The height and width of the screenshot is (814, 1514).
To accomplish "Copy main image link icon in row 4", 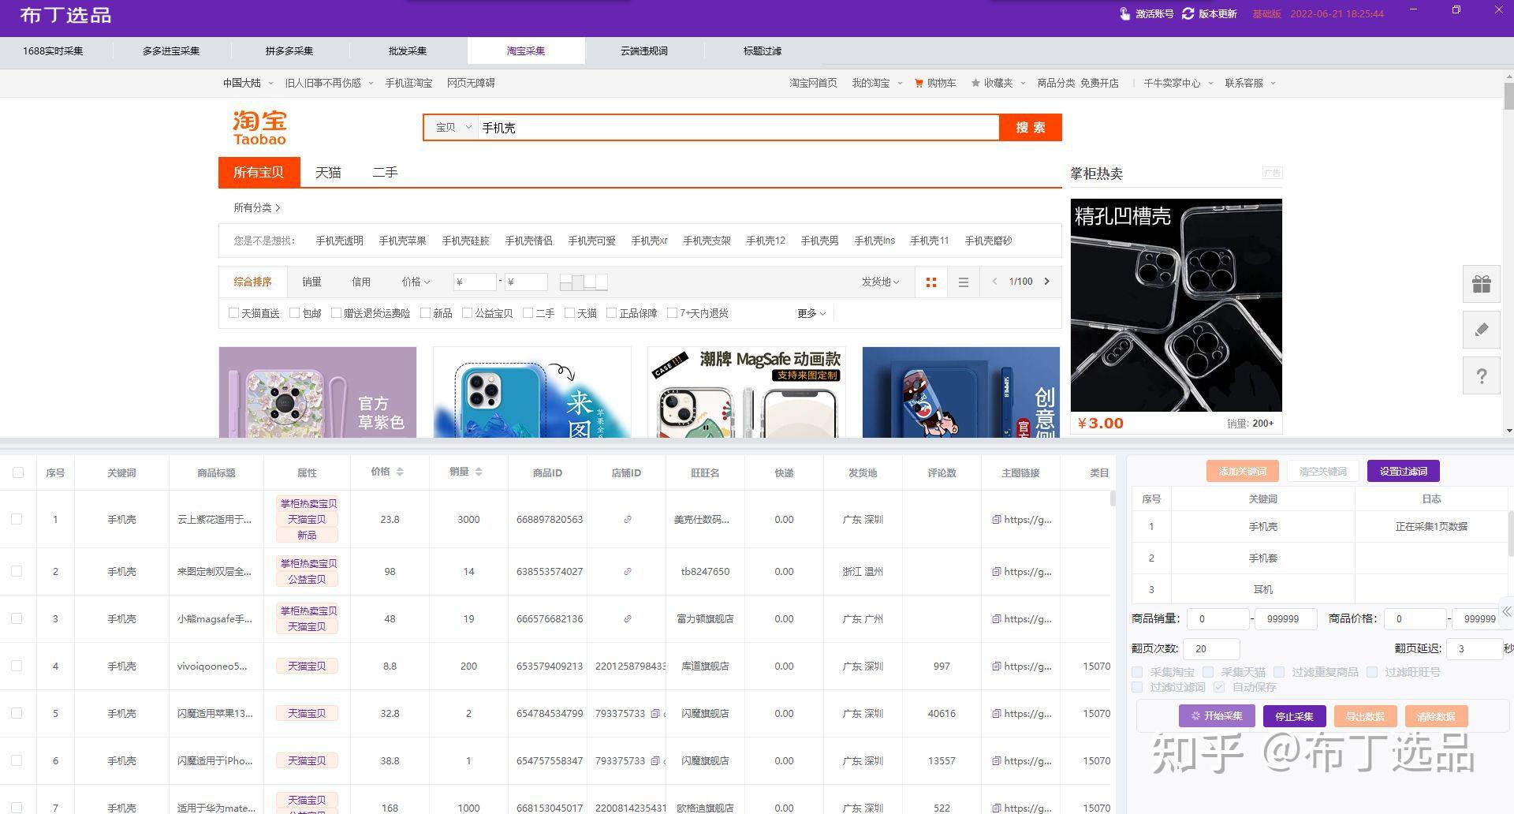I will 997,666.
